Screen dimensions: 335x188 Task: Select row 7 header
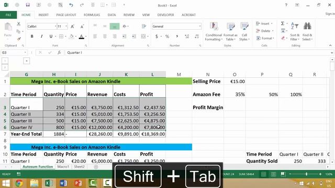point(5,134)
